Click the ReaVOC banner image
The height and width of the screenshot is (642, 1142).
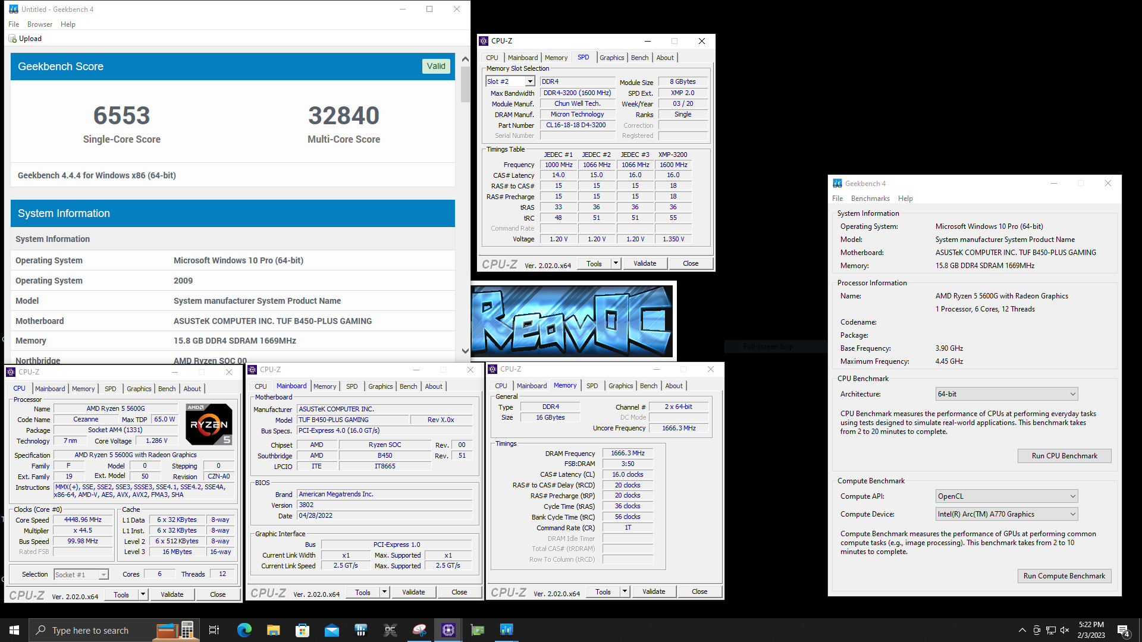tap(572, 321)
